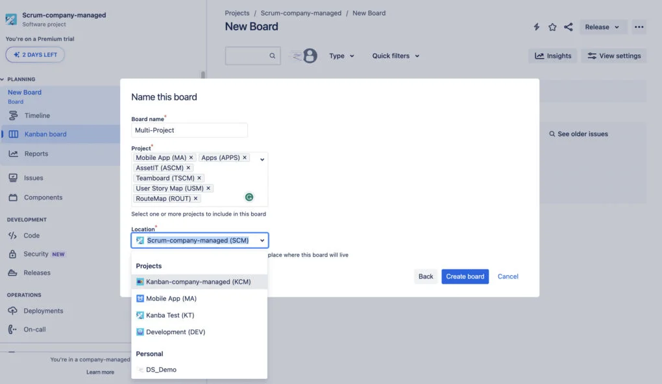This screenshot has height=384, width=662.
Task: Remove the Apps (APPS) project tag
Action: pos(245,157)
